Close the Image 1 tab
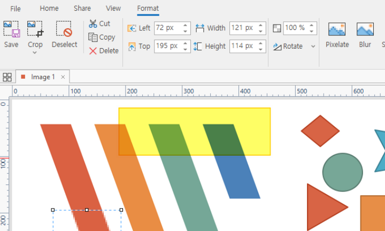This screenshot has height=231, width=385. (63, 77)
